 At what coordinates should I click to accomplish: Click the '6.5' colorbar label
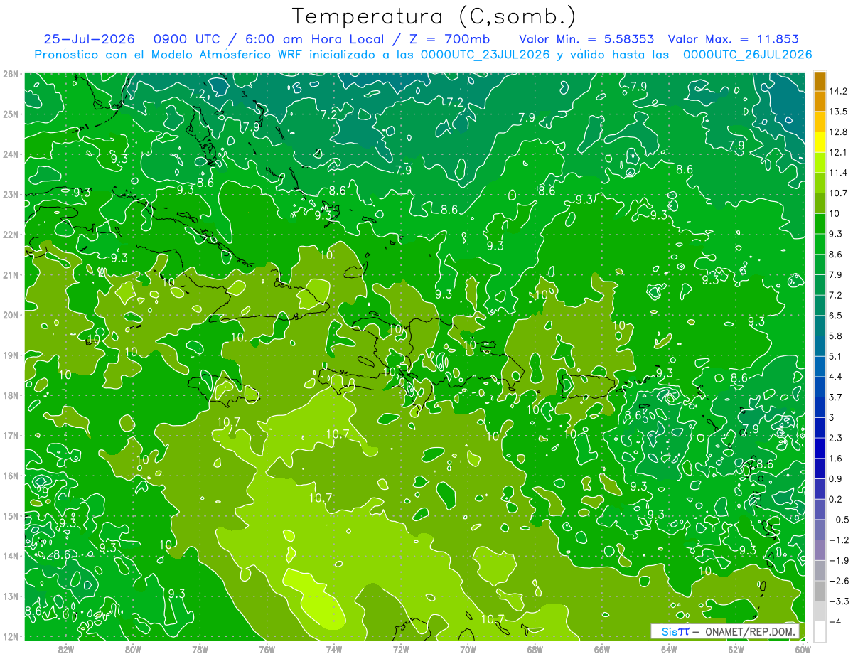click(x=837, y=316)
